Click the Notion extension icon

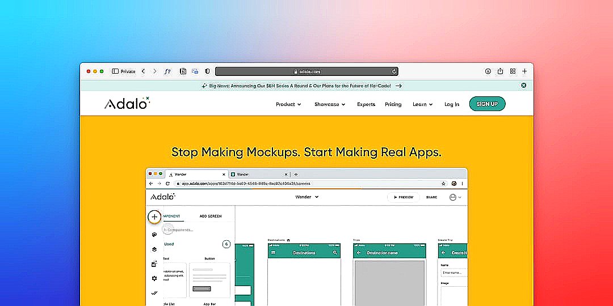click(x=183, y=71)
